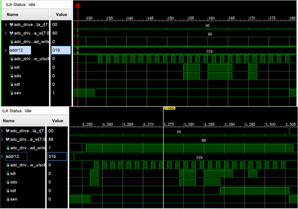Viewport: 298px width, 209px height.
Task: Click time ruler tick 1,290 in lower waveform
Action: [230, 125]
